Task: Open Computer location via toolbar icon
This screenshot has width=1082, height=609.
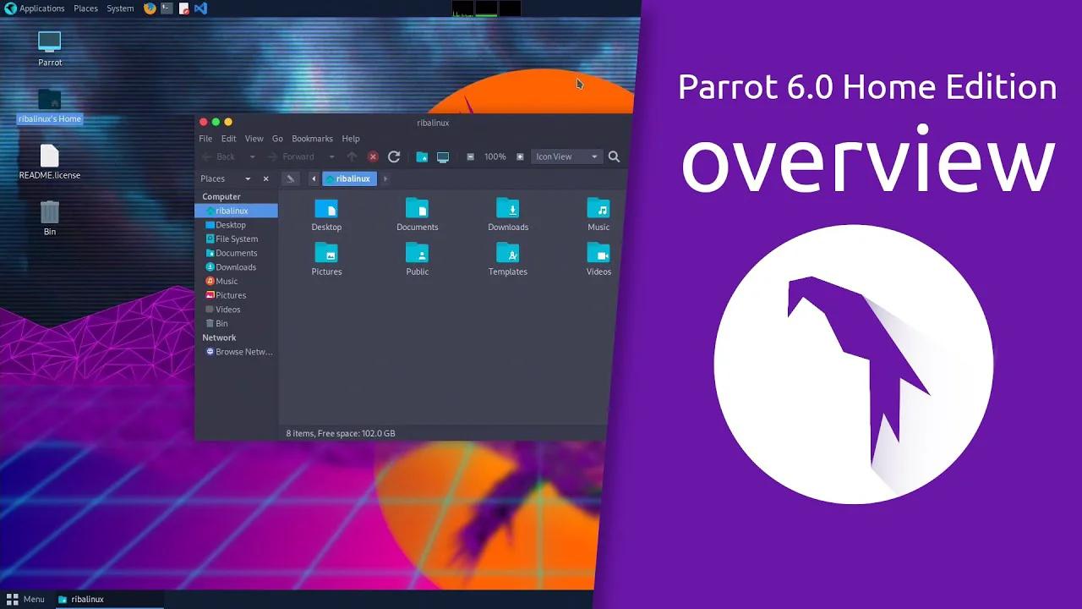Action: click(x=443, y=156)
